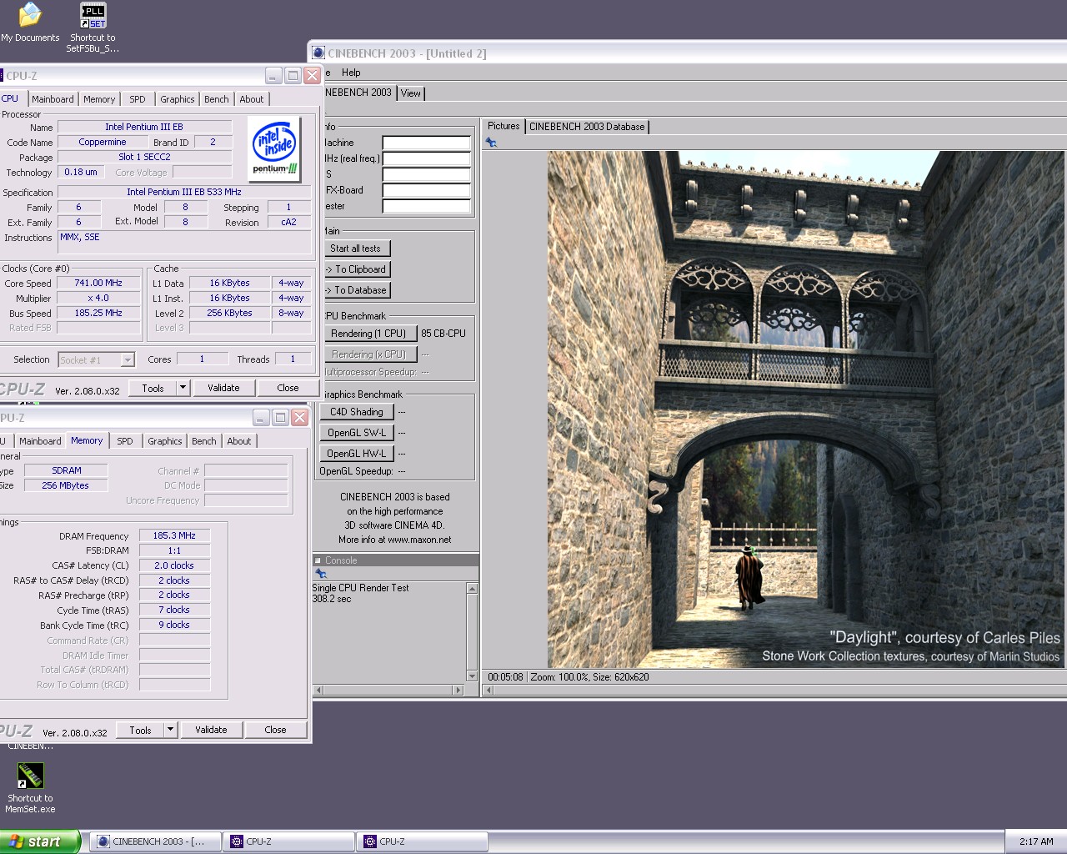Click Validate in lower CPU-Z window
Image resolution: width=1067 pixels, height=854 pixels.
point(211,730)
